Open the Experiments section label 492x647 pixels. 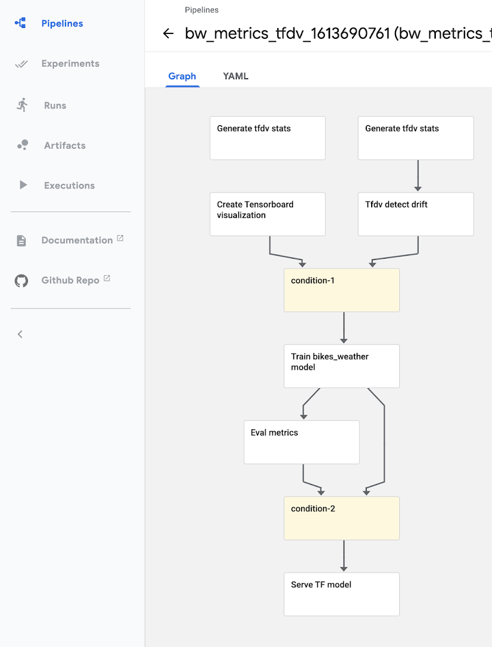[71, 64]
